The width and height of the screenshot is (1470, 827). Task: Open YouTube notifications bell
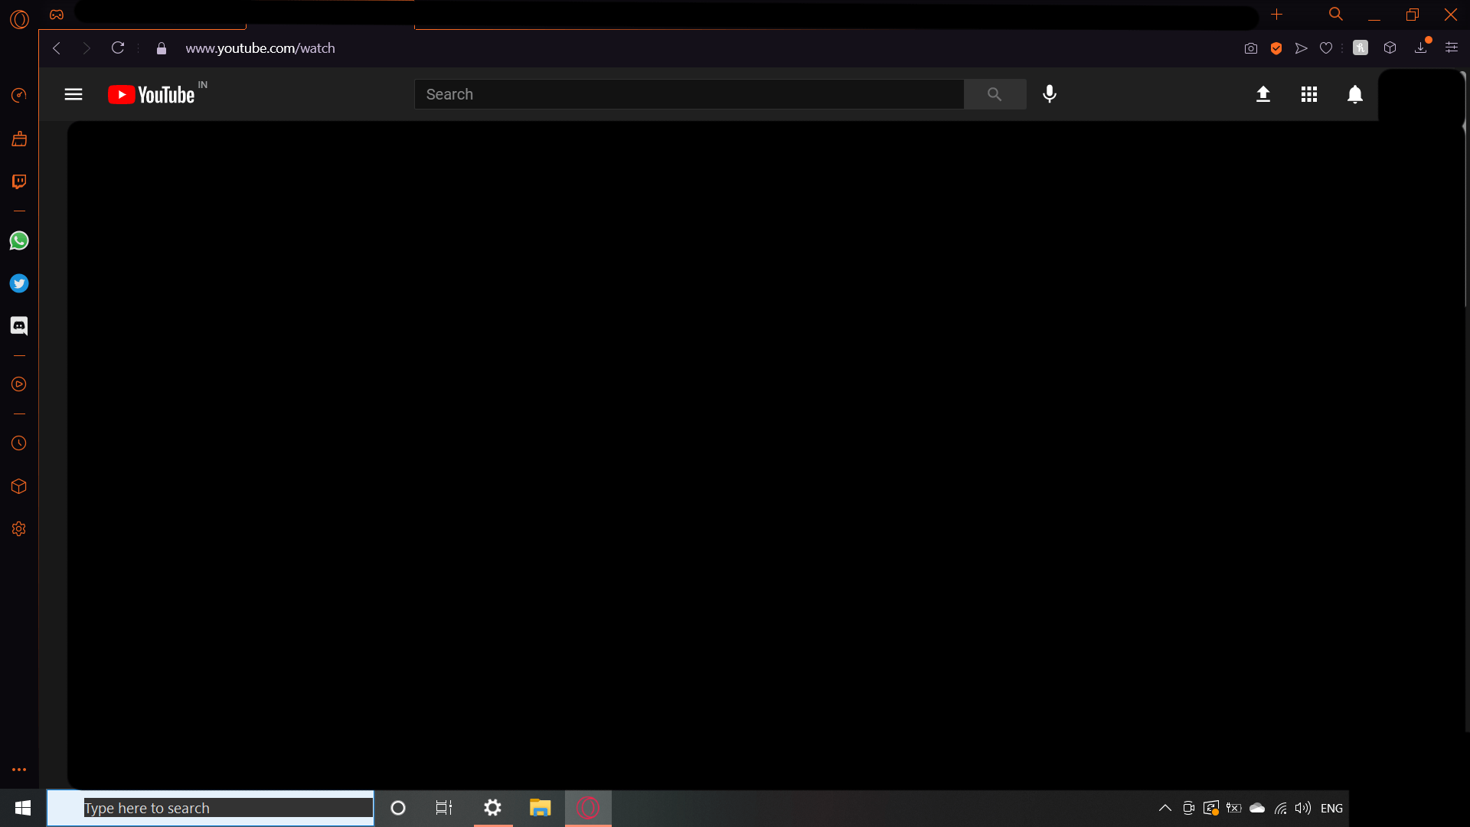tap(1355, 94)
